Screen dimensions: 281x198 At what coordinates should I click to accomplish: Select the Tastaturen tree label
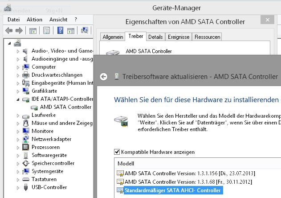click(x=44, y=179)
